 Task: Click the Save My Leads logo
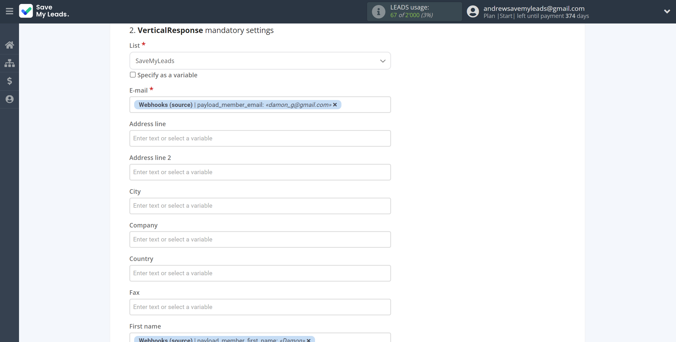44,11
